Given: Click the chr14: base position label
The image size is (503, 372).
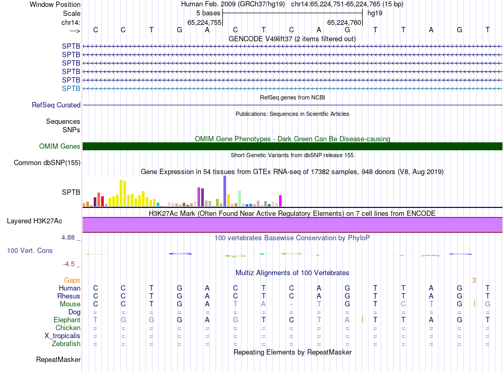Looking at the screenshot, I should [x=70, y=22].
